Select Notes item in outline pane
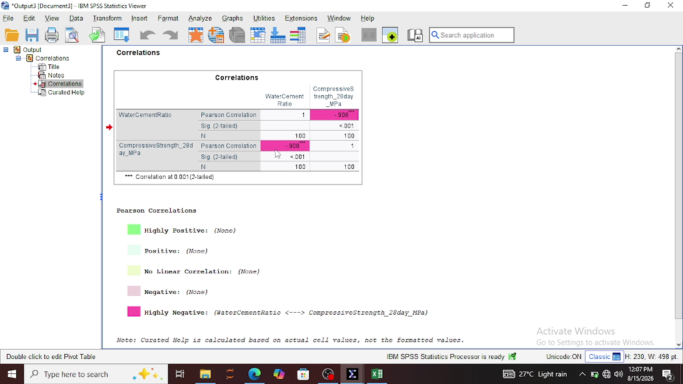The image size is (683, 384). click(56, 75)
